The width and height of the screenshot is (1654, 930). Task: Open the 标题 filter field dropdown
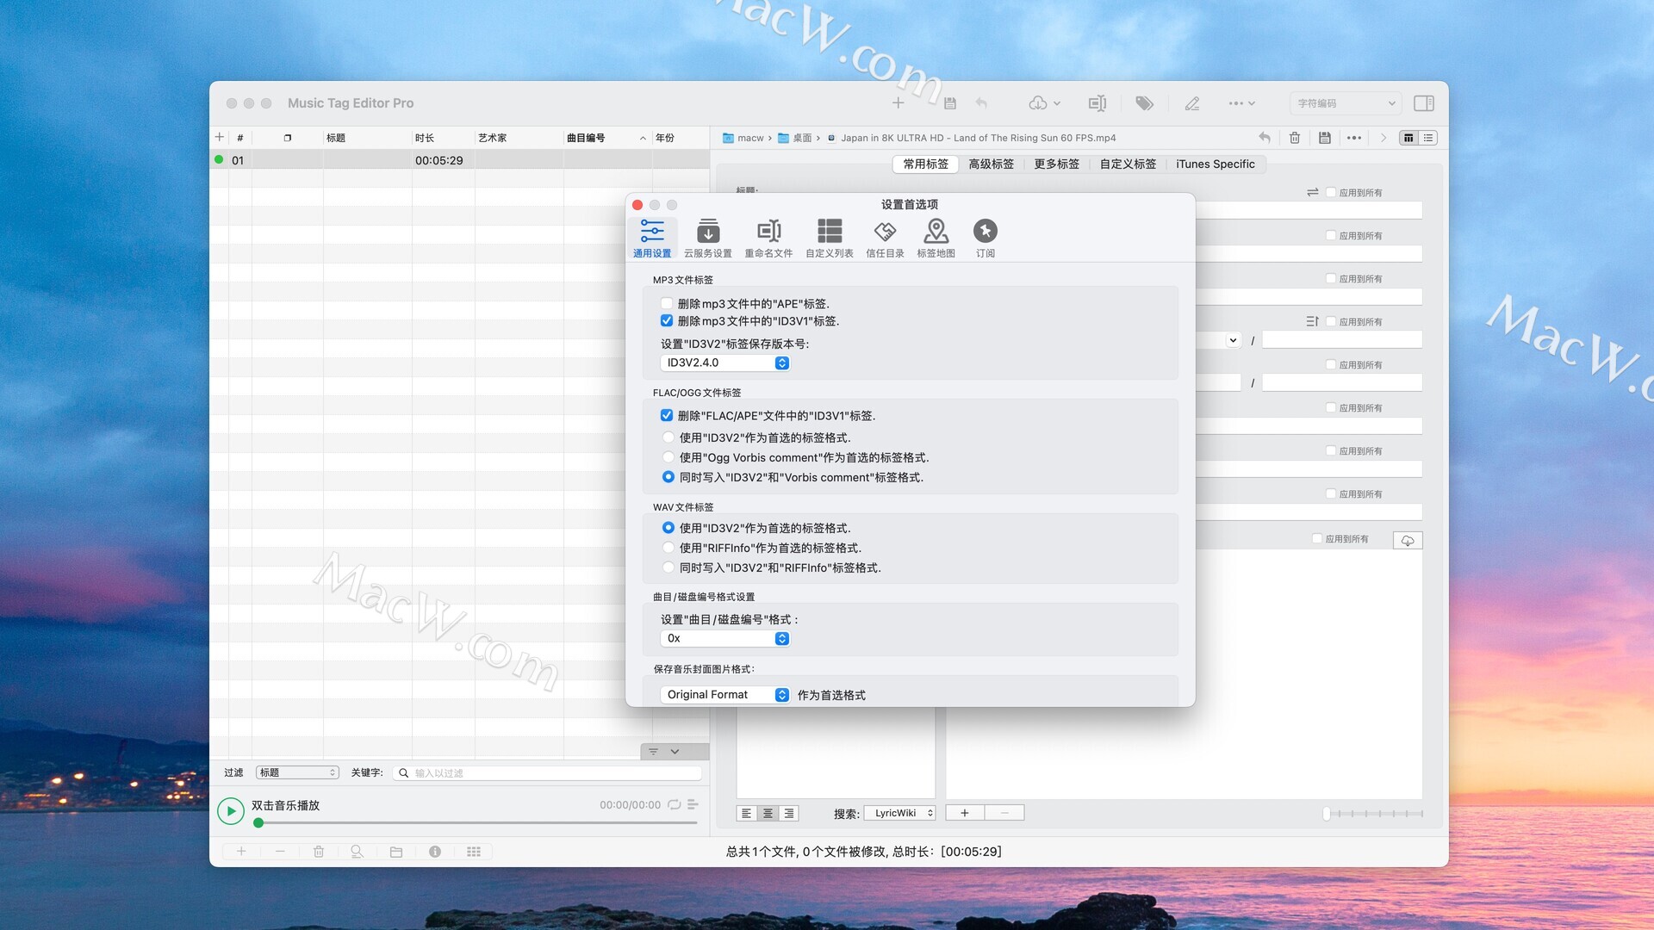click(297, 772)
